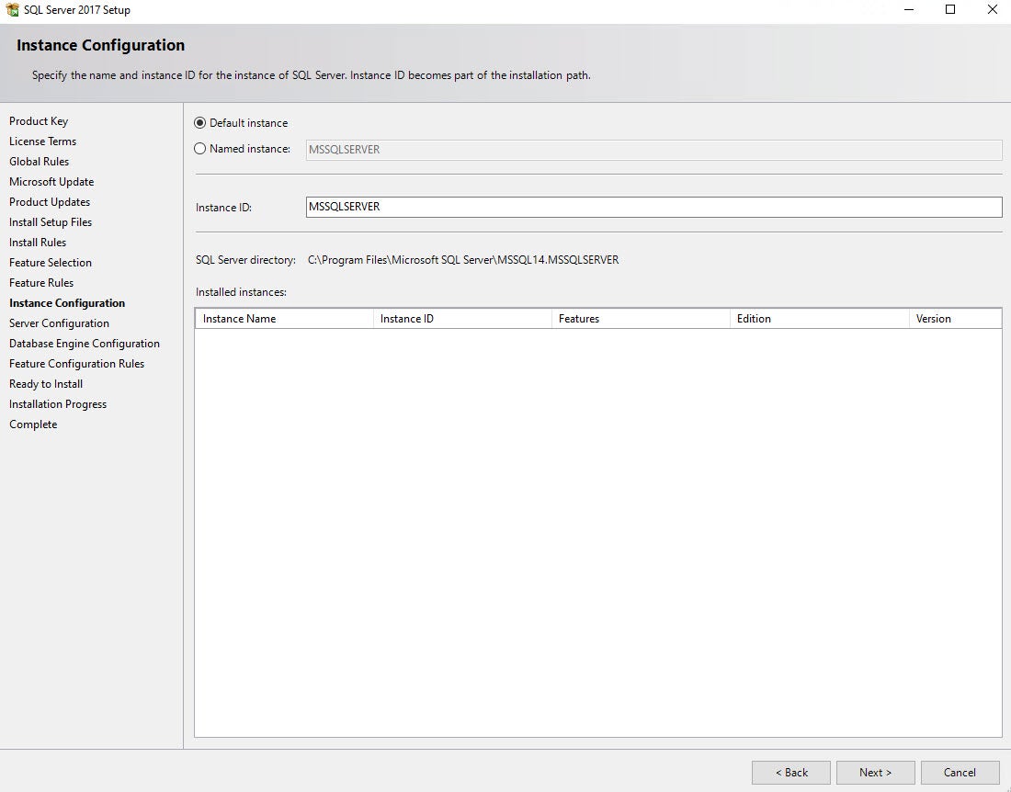
Task: Click the SQL Server setup title bar icon
Action: [12, 10]
